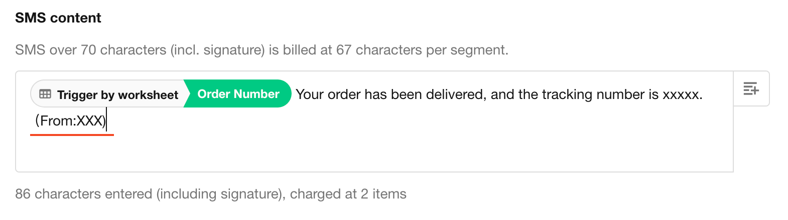The width and height of the screenshot is (788, 220).
Task: Click the worksheet table icon in the tag
Action: tap(45, 94)
